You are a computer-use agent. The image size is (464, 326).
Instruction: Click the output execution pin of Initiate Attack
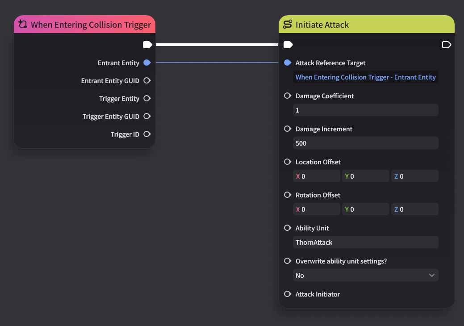(446, 45)
